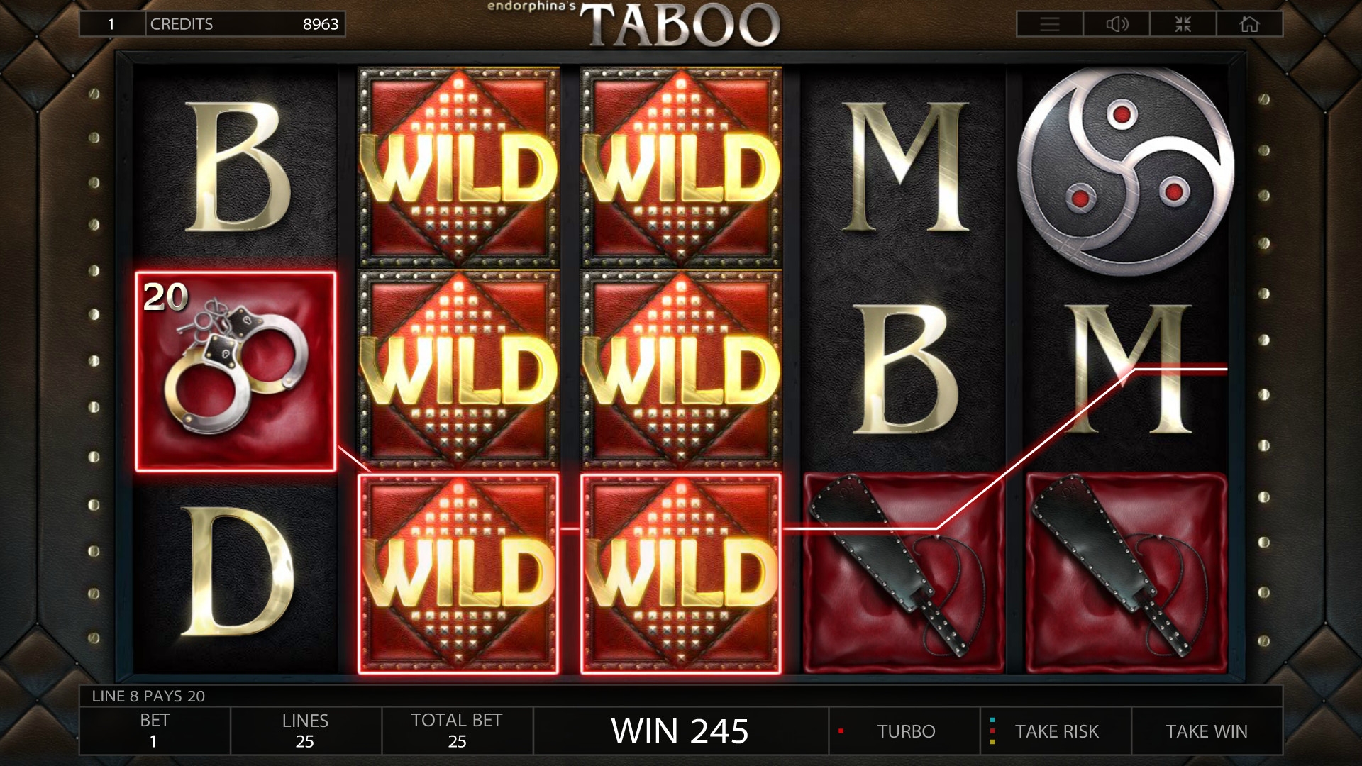This screenshot has height=766, width=1362.
Task: Click the handcuffs symbol on reel one
Action: [x=236, y=371]
